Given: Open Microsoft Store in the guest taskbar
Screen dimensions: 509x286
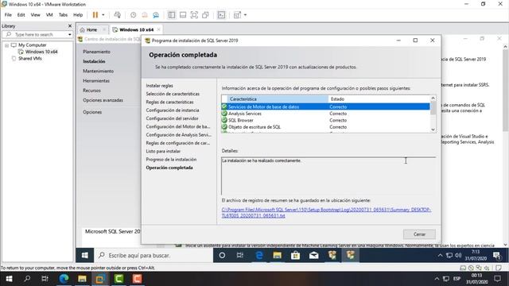Looking at the screenshot, I should pyautogui.click(x=295, y=255).
